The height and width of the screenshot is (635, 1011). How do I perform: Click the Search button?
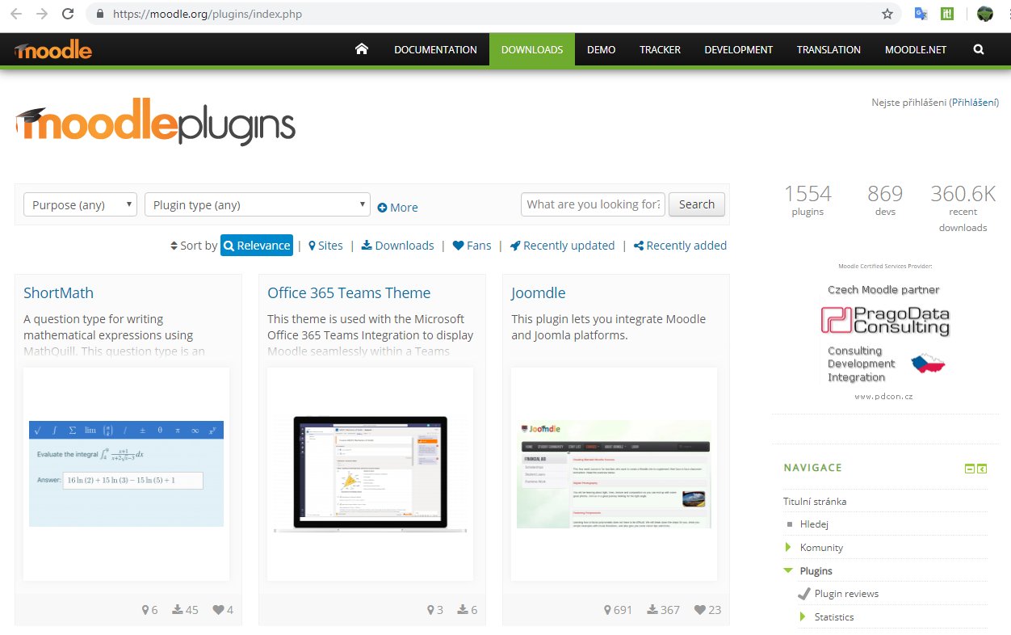point(697,204)
